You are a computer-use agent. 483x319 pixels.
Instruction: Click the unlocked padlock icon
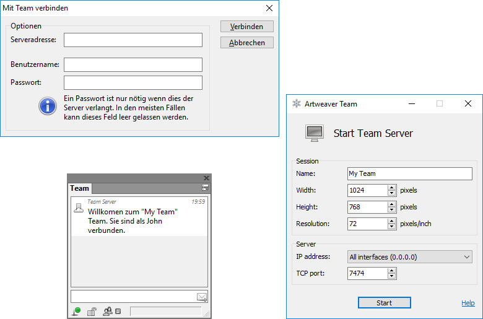click(92, 312)
